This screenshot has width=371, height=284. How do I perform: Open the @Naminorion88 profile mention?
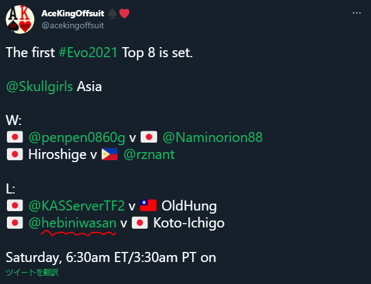[x=212, y=138]
